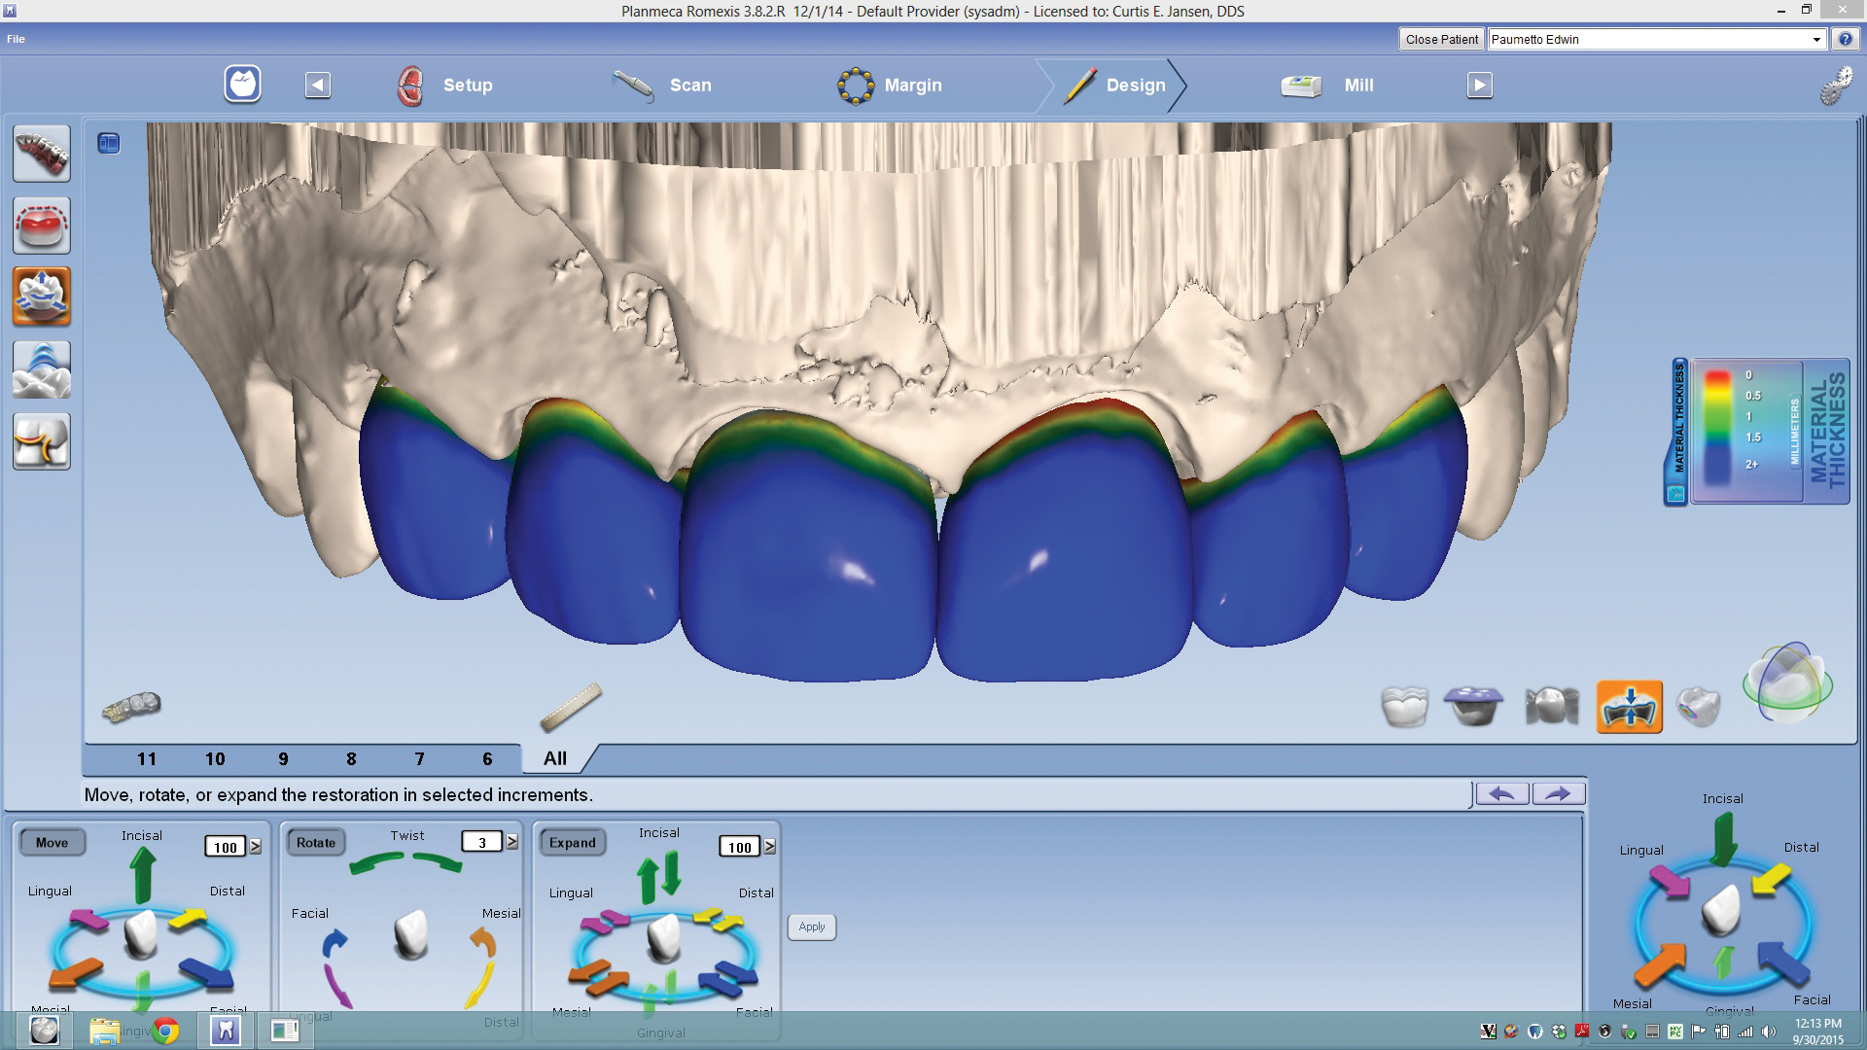Click the Close Patient button
1867x1050 pixels.
coord(1441,40)
